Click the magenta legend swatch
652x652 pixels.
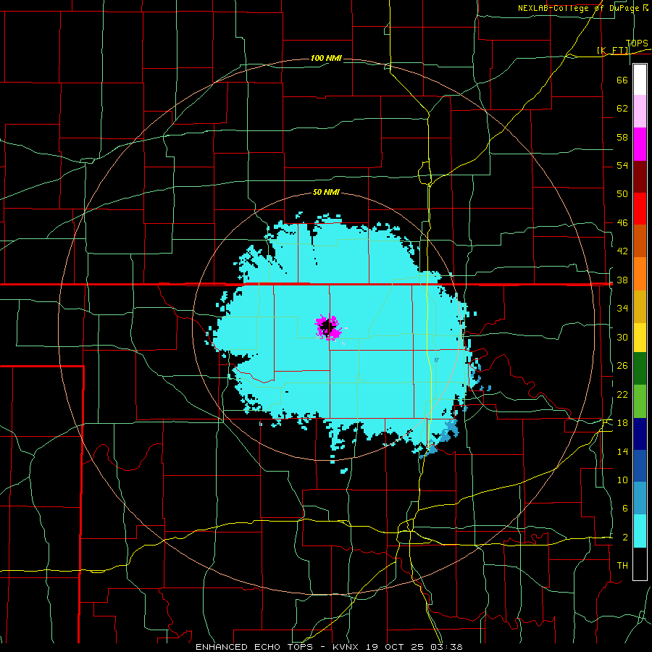tap(640, 144)
